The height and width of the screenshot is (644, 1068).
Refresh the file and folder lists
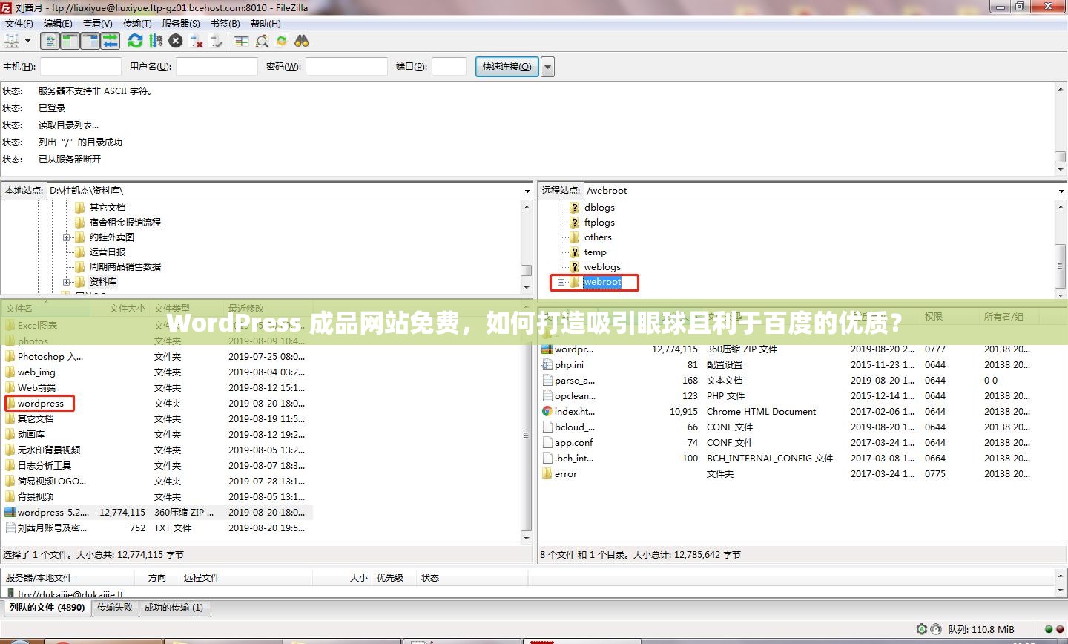tap(135, 41)
